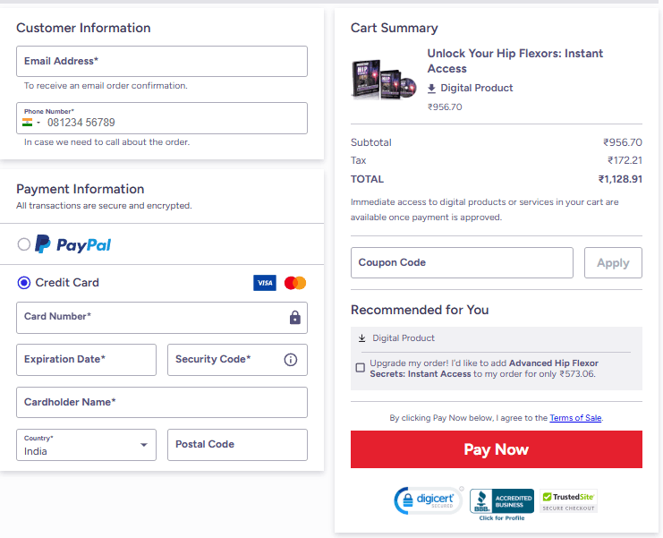Open the Terms of Sale link
Viewport: 663px width, 538px height.
click(575, 418)
